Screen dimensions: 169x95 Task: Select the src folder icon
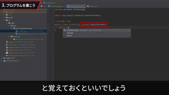tap(7, 20)
